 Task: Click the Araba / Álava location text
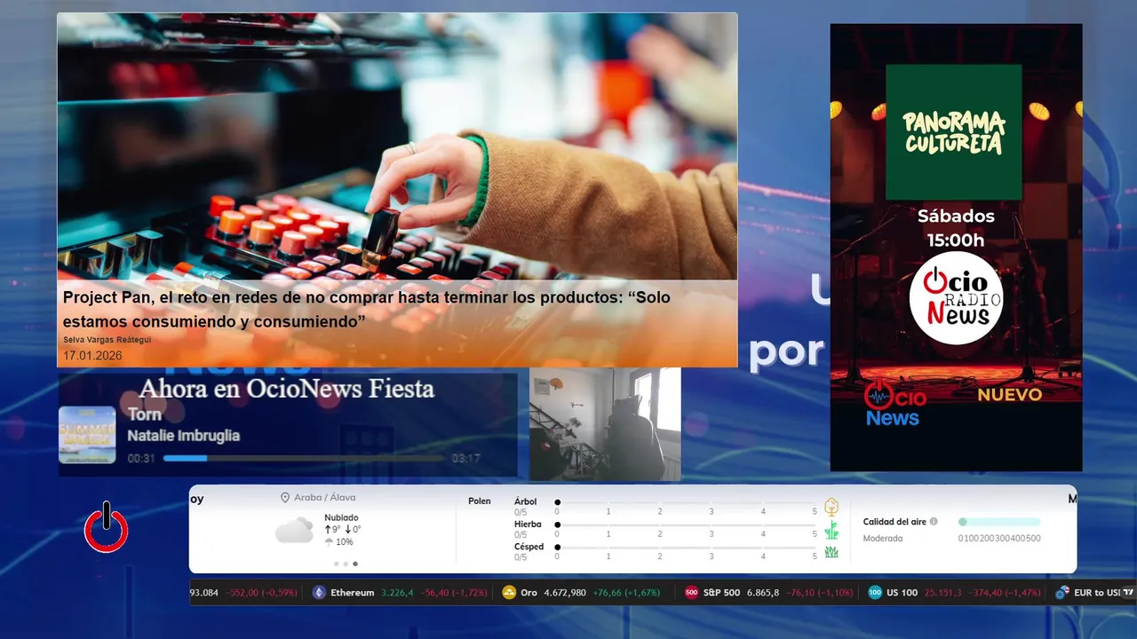pyautogui.click(x=324, y=498)
